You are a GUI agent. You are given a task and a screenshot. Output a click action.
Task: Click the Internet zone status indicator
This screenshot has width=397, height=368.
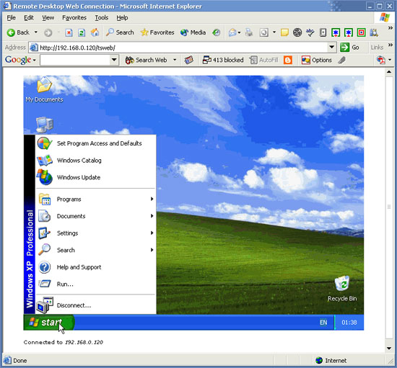(331, 360)
